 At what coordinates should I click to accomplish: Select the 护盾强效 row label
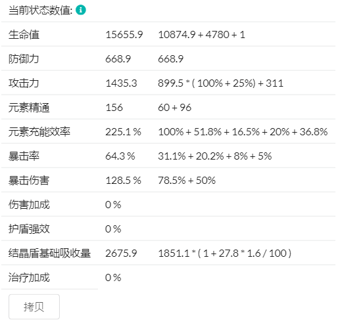(x=29, y=229)
